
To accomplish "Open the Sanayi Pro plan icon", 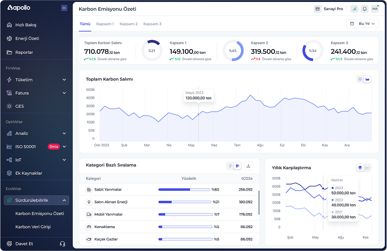I will click(x=318, y=9).
